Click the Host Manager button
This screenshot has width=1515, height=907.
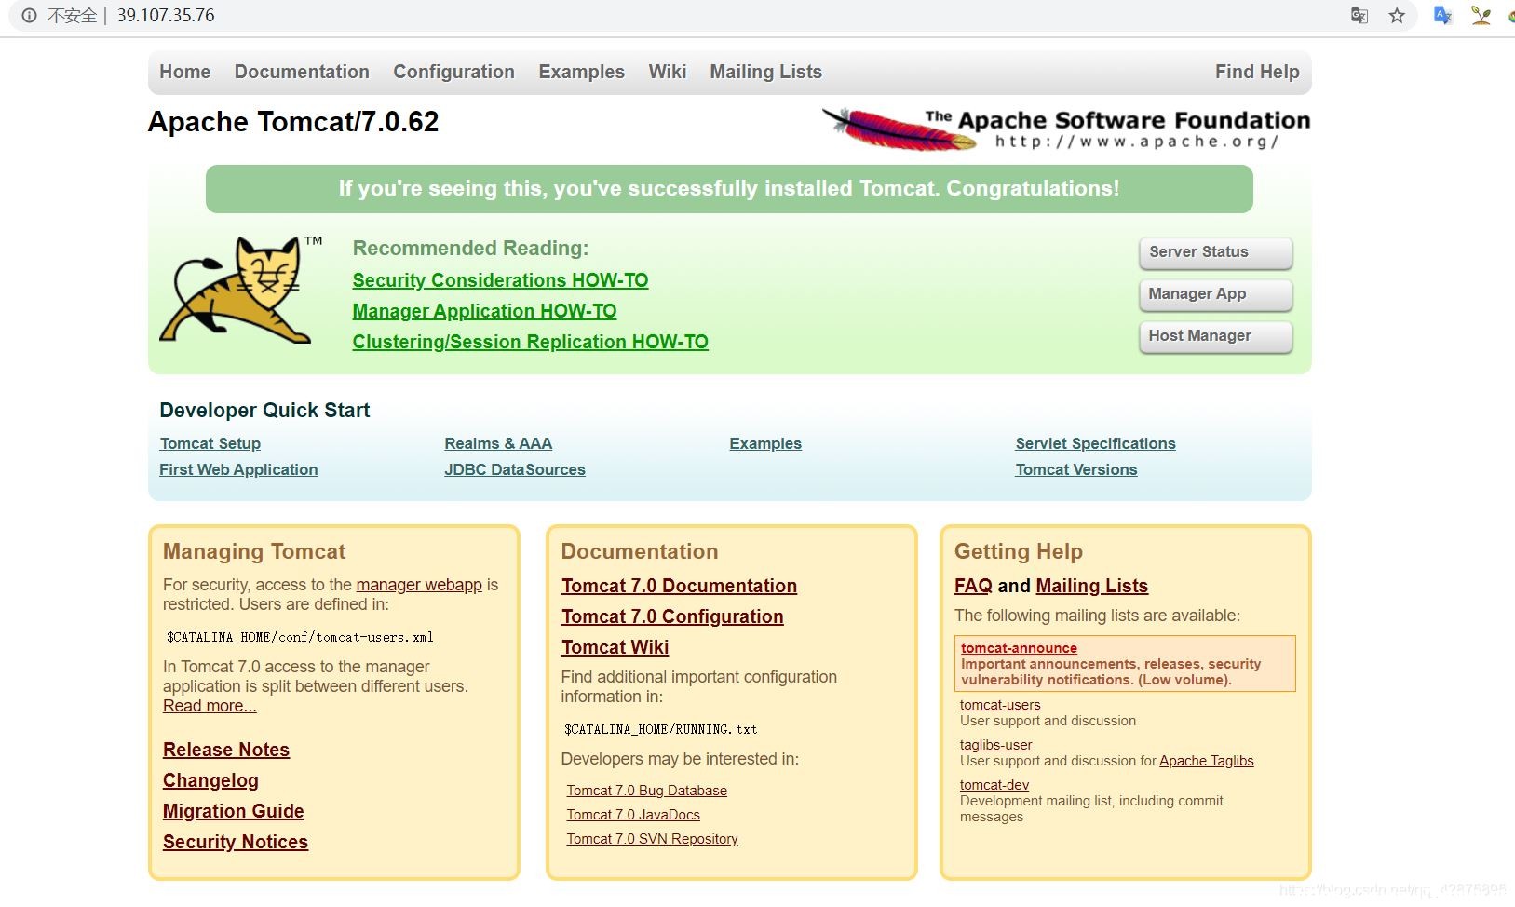coord(1215,336)
